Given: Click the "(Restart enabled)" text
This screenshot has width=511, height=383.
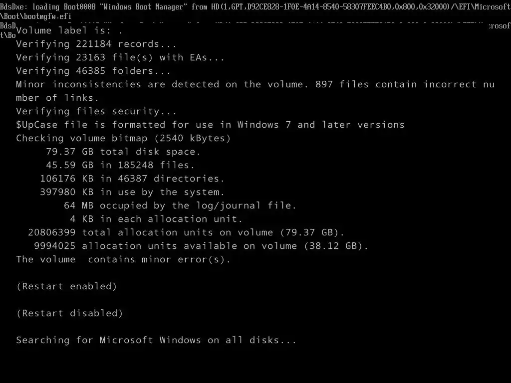Looking at the screenshot, I should tap(66, 286).
